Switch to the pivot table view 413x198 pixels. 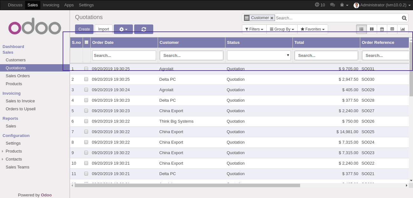pos(392,29)
